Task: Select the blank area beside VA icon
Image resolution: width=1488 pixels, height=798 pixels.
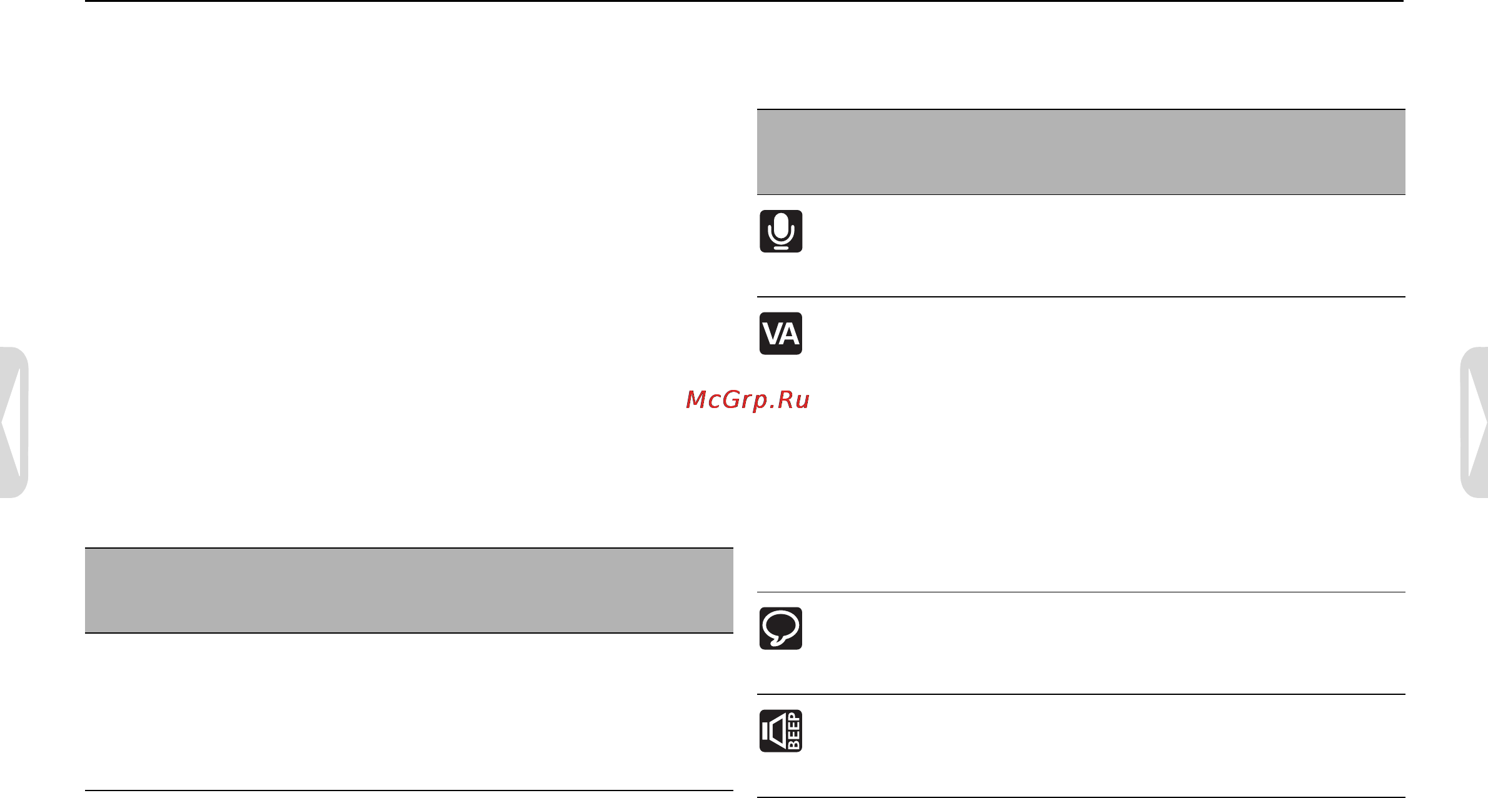Action: (1105, 444)
